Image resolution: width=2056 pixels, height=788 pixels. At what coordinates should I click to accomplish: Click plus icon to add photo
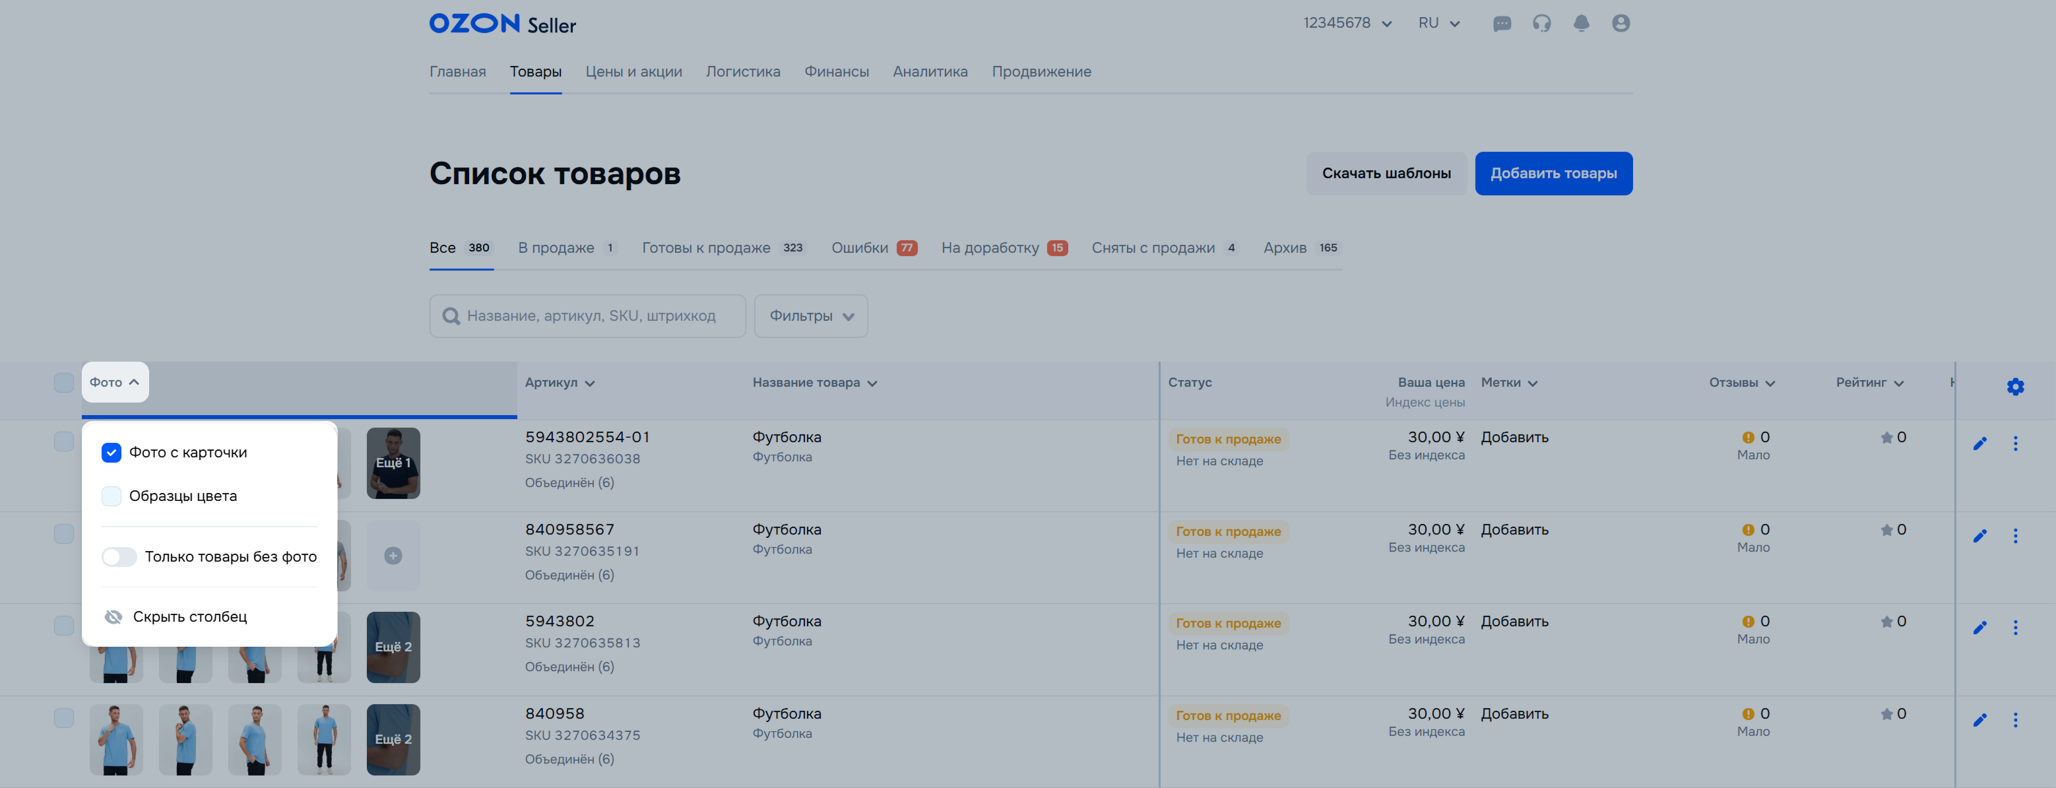click(x=393, y=556)
